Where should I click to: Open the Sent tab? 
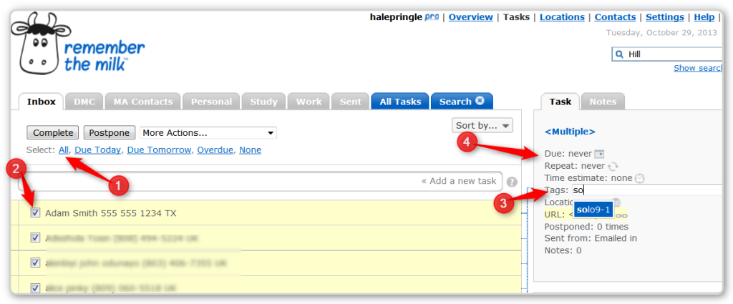click(350, 102)
